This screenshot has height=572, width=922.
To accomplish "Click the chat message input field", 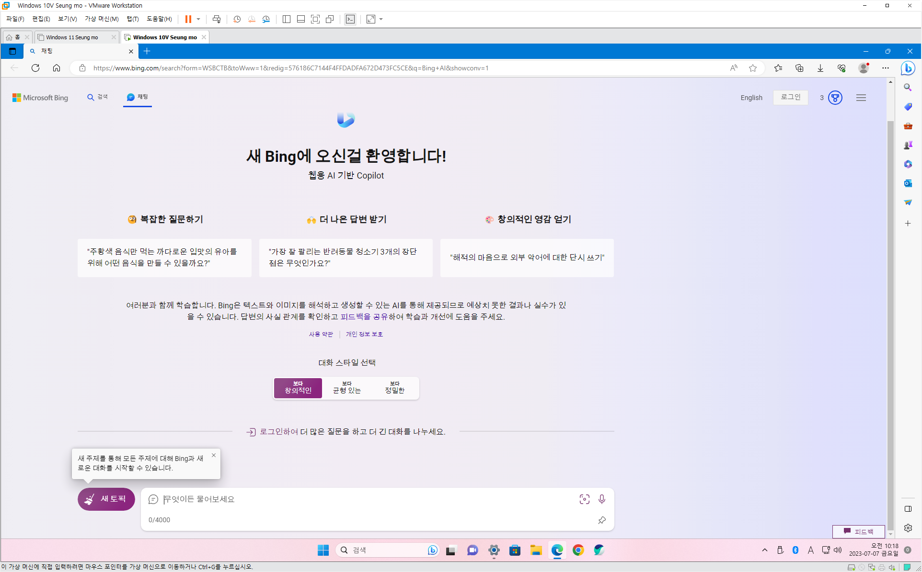I will [364, 499].
